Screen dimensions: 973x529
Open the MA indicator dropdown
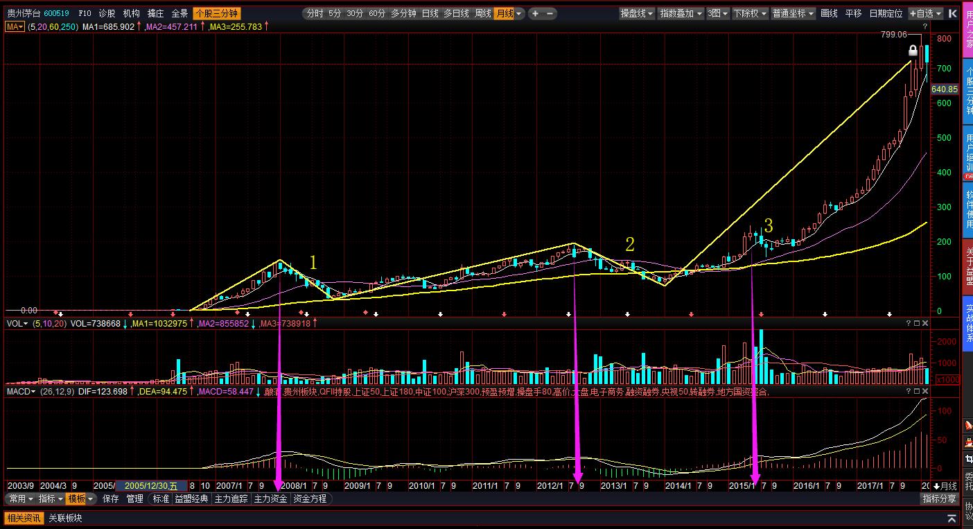(x=15, y=26)
